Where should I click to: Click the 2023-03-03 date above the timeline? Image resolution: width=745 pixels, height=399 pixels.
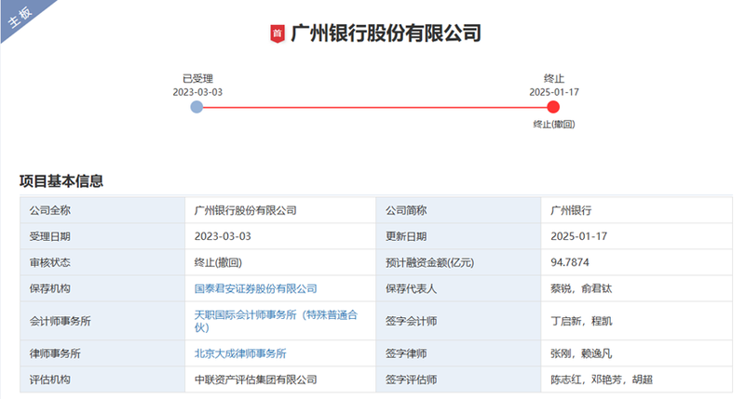(197, 92)
